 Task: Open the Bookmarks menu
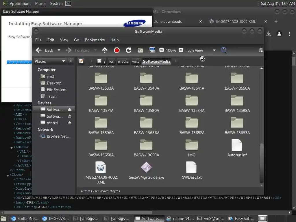pyautogui.click(x=95, y=40)
